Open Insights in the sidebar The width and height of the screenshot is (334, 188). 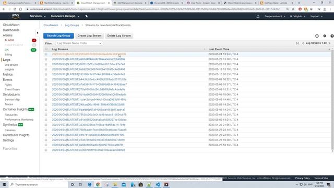point(9,69)
